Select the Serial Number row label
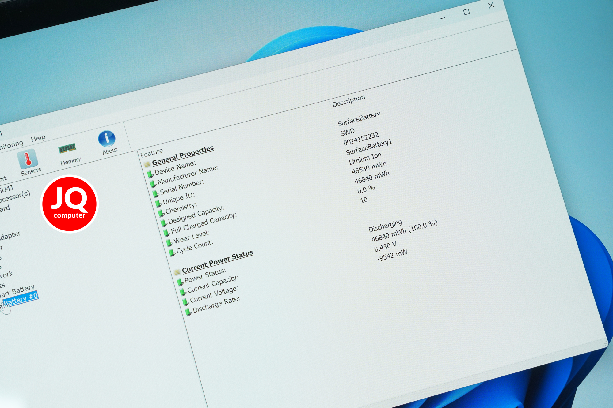 tap(182, 186)
